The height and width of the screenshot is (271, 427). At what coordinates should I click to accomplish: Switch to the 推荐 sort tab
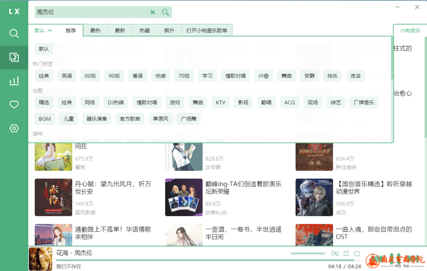70,30
